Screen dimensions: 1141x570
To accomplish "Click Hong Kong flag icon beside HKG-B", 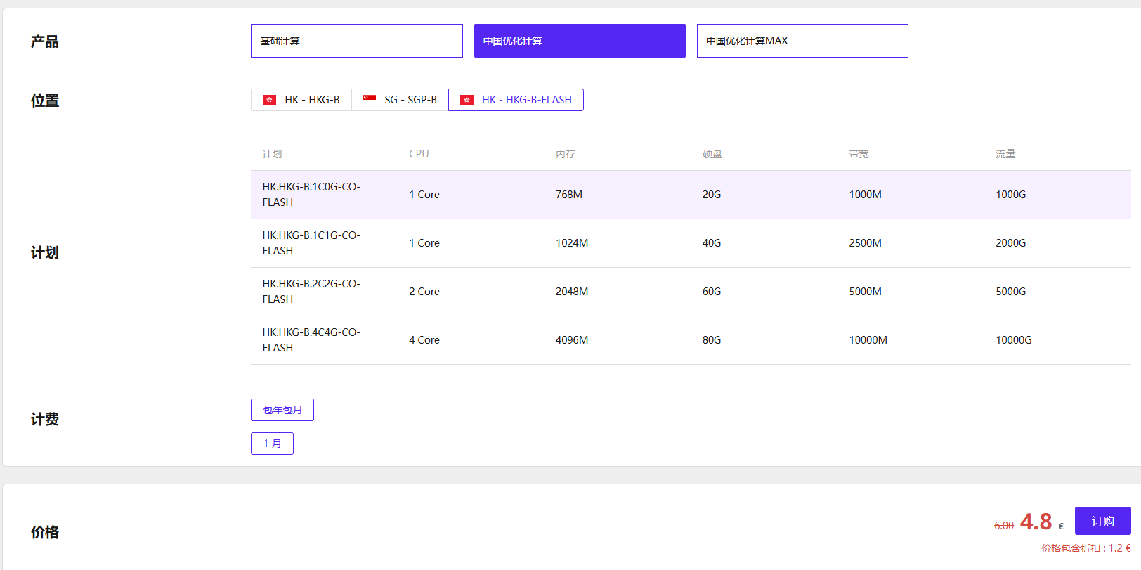I will click(x=269, y=100).
